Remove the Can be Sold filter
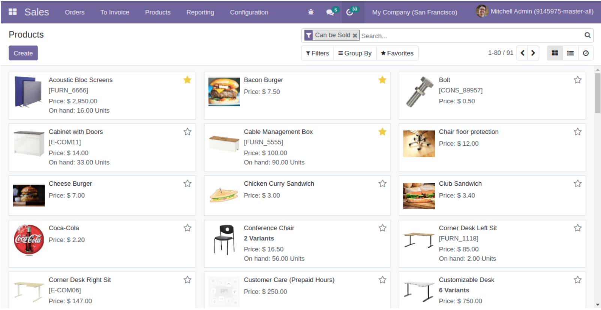 [355, 36]
